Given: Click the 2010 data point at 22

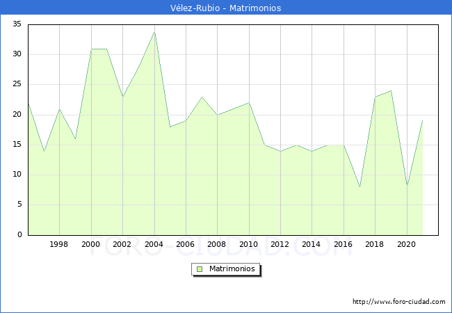Looking at the screenshot, I should (x=249, y=103).
